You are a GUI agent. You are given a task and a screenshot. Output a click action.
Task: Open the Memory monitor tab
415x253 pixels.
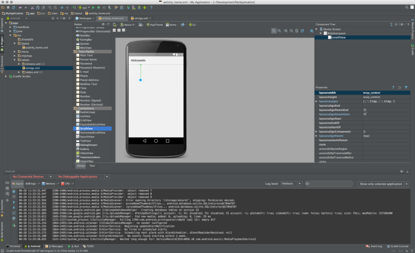50,184
